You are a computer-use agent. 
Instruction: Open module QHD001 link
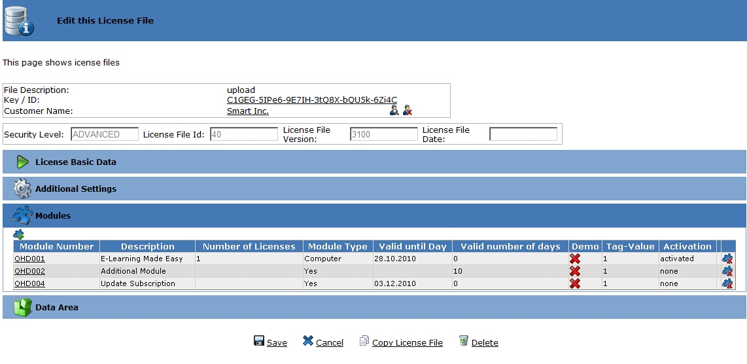tap(29, 259)
